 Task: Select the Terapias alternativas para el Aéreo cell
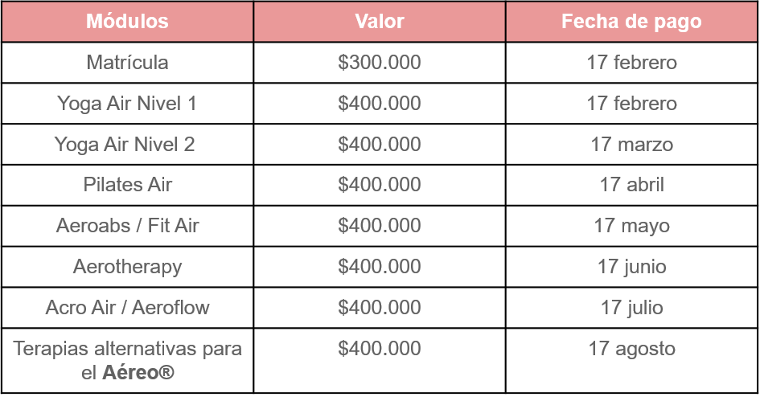click(128, 361)
